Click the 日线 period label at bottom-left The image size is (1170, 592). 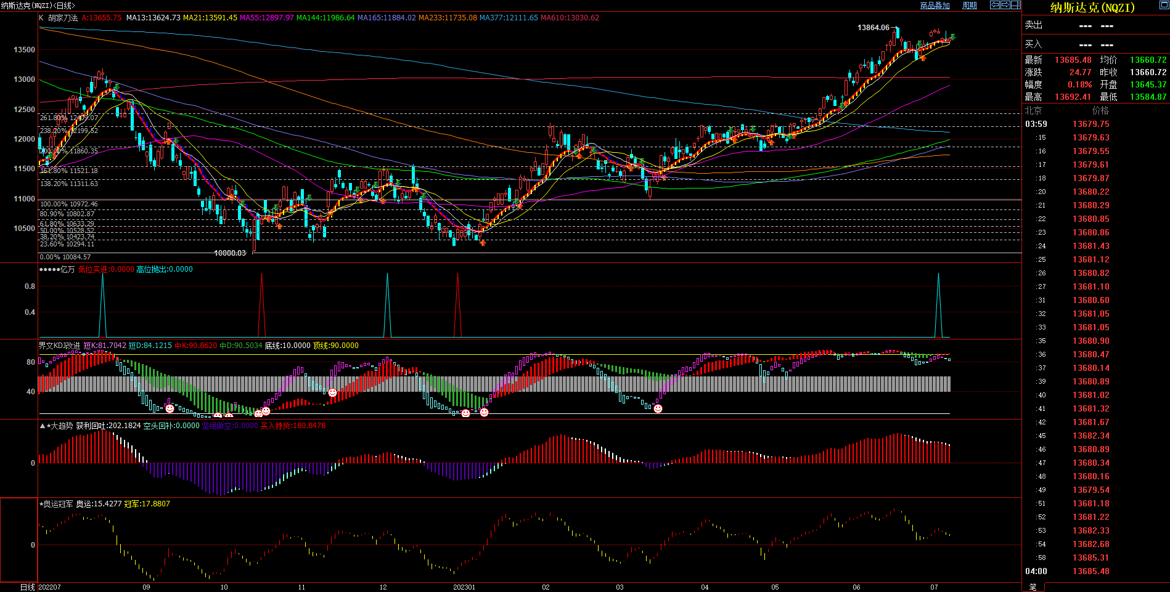click(27, 587)
